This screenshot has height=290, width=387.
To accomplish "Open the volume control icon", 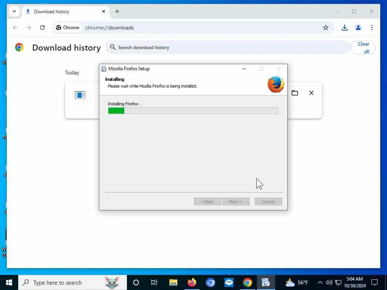I will point(329,282).
